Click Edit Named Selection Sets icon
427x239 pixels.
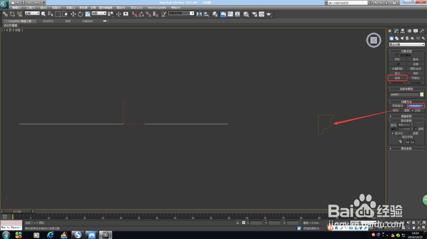pos(164,14)
